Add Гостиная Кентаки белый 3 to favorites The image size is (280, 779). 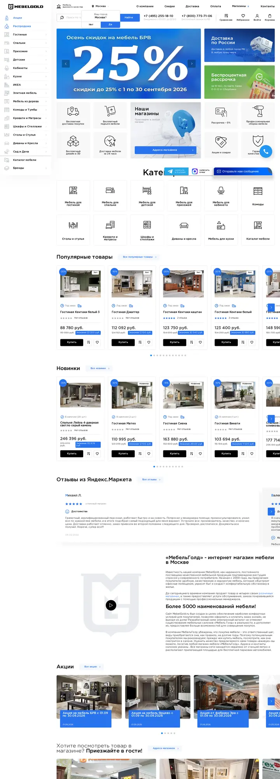coord(97,342)
